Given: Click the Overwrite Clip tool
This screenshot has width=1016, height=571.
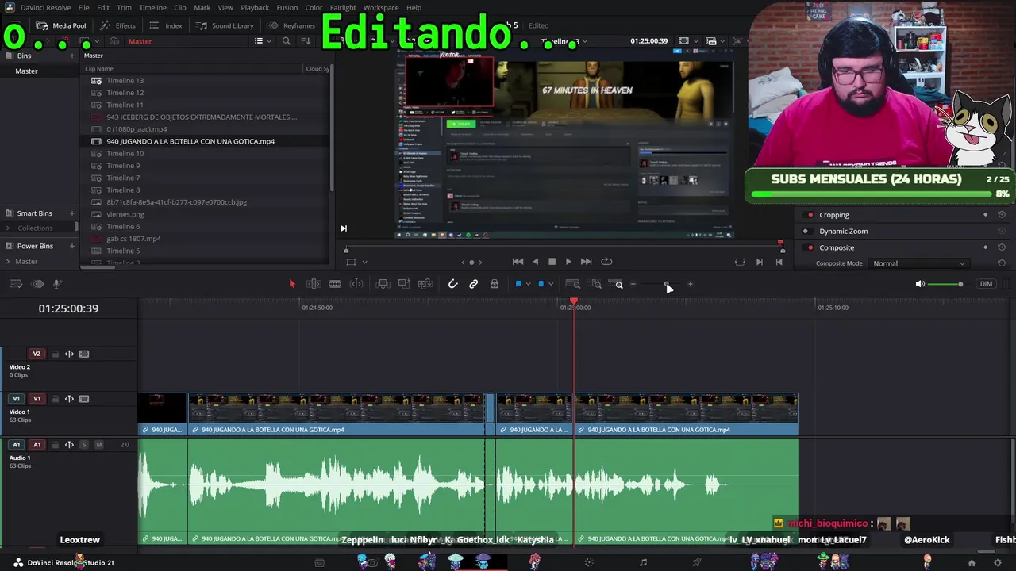Looking at the screenshot, I should point(404,284).
